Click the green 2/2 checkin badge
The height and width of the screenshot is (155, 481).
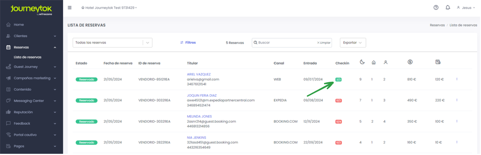[x=338, y=80]
